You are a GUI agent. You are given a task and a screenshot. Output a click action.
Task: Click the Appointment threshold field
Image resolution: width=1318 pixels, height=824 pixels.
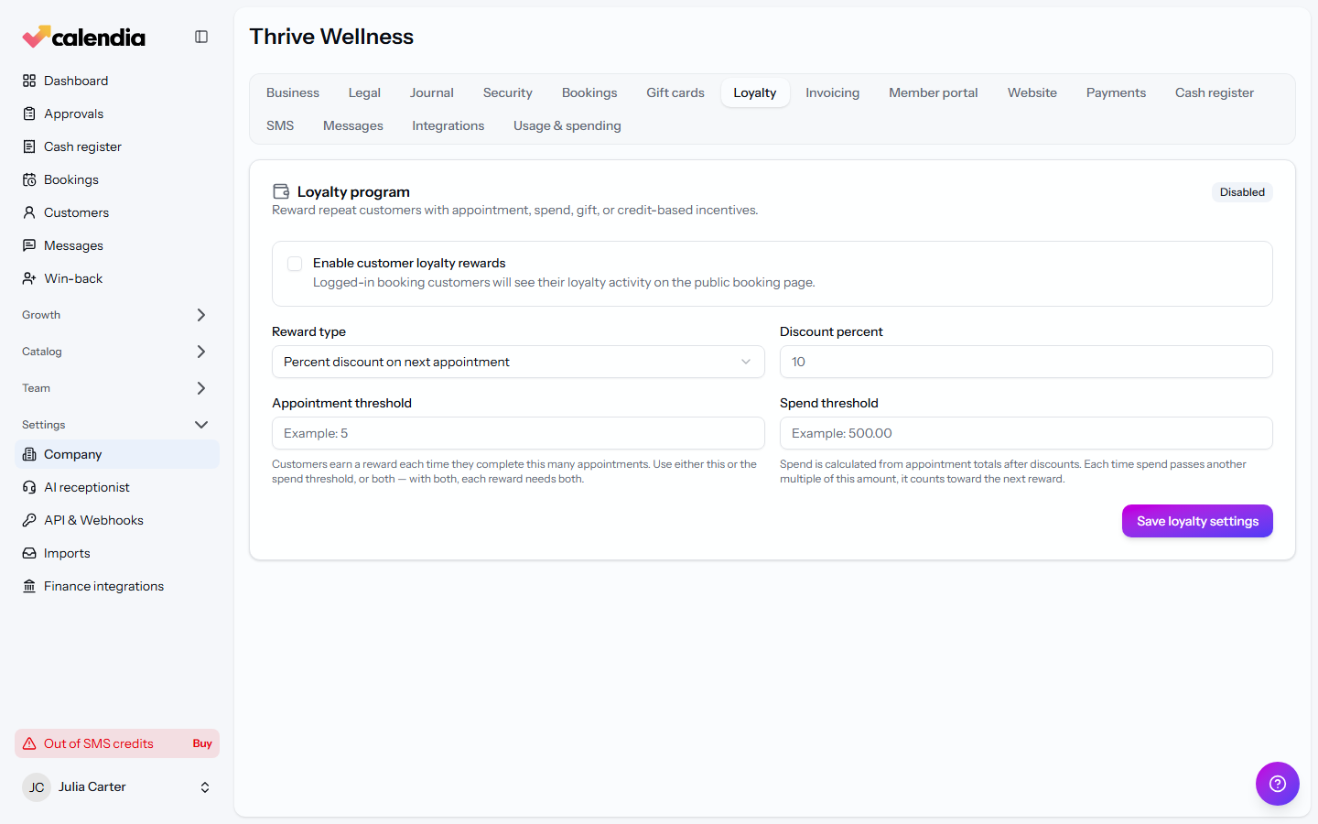tap(518, 433)
